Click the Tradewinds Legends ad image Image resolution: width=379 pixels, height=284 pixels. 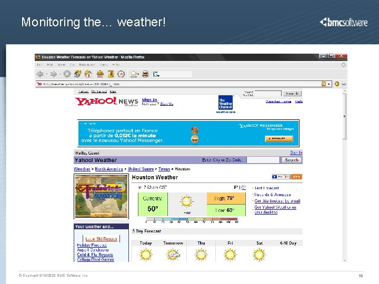101,196
